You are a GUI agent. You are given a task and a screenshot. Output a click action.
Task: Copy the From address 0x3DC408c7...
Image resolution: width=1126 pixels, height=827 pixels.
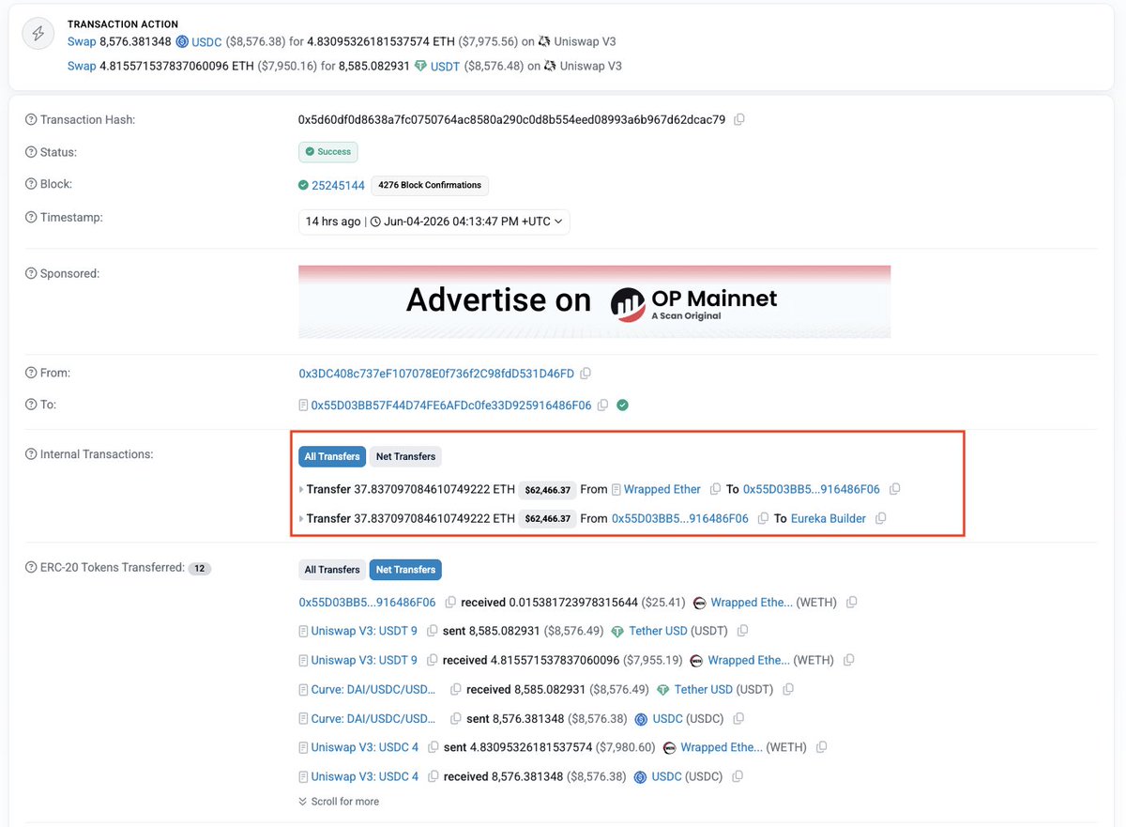click(x=586, y=374)
